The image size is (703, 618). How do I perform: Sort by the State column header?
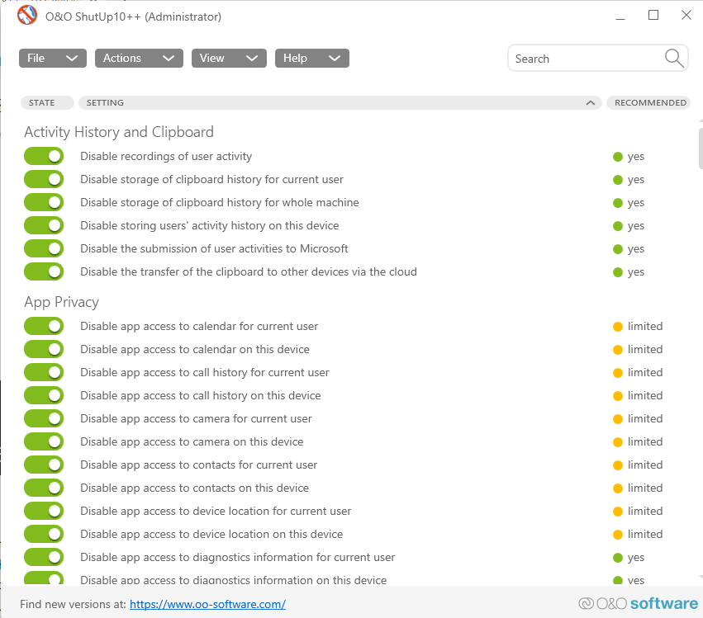(x=42, y=103)
